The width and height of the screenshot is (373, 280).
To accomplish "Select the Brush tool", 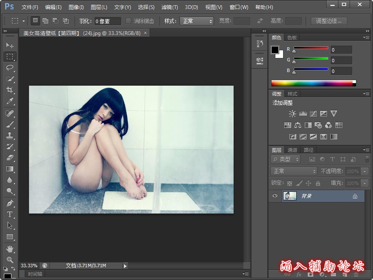I will coord(10,124).
